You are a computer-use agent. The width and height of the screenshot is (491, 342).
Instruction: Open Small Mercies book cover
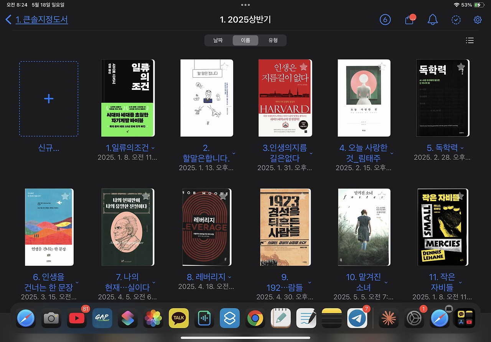point(443,227)
